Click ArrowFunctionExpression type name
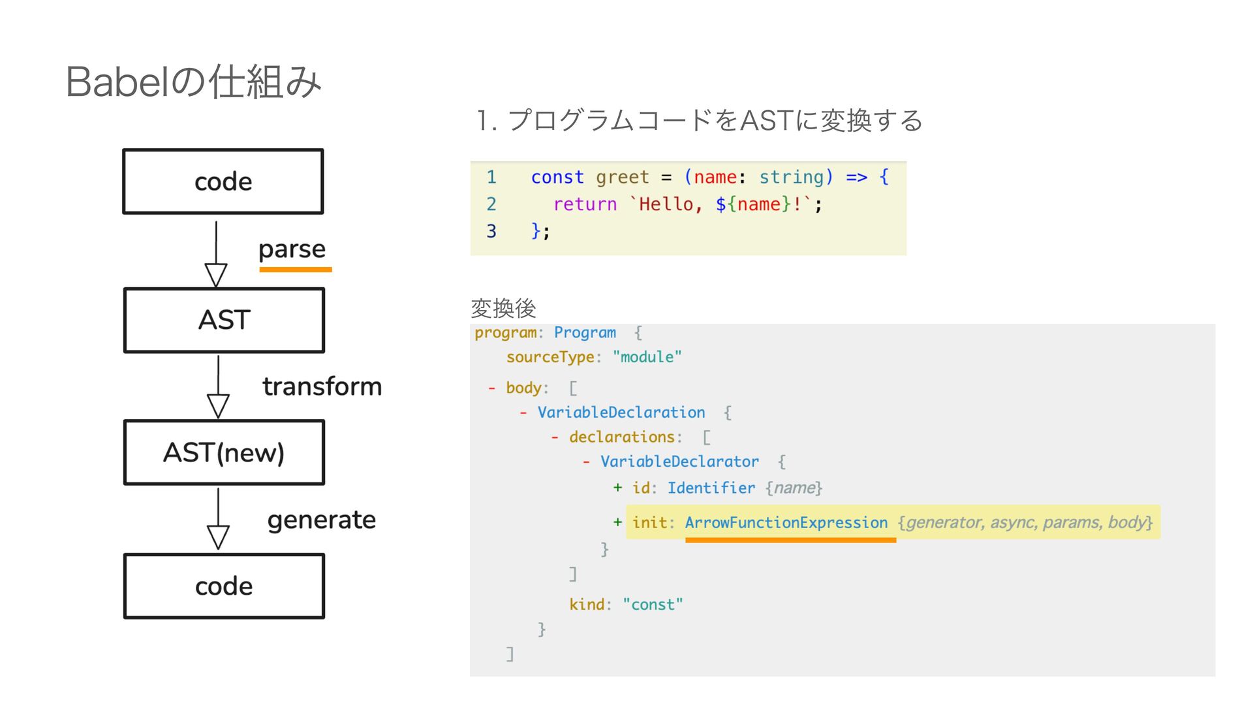This screenshot has width=1253, height=705. [786, 523]
